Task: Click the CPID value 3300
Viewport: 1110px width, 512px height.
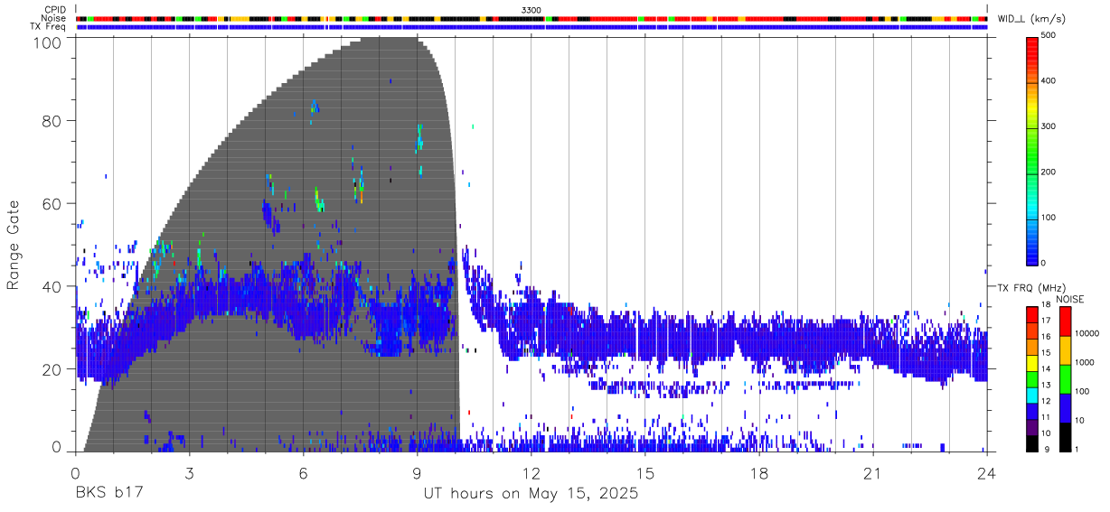Action: coord(531,10)
